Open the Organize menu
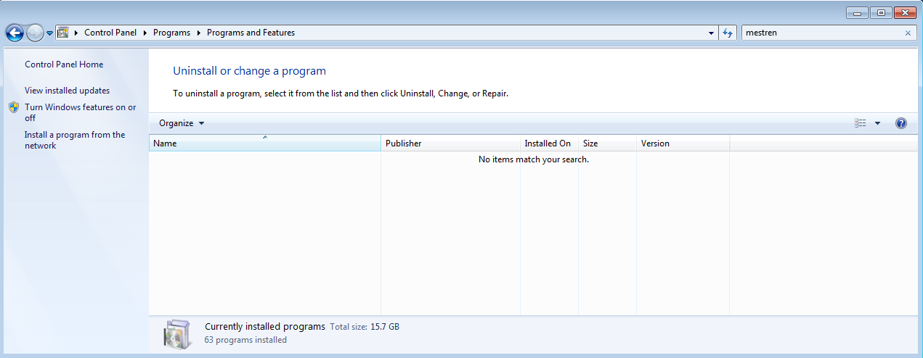Screen dimensions: 923x358 [x=182, y=123]
